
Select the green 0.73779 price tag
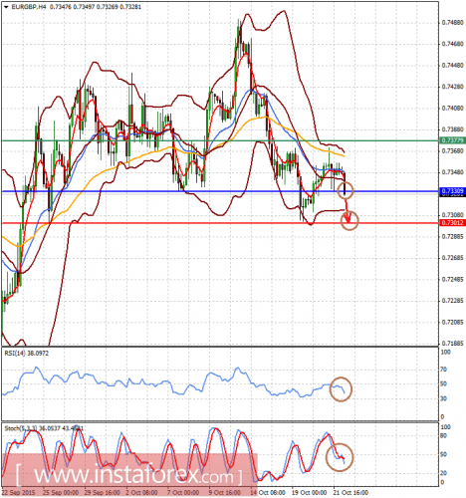tap(452, 140)
